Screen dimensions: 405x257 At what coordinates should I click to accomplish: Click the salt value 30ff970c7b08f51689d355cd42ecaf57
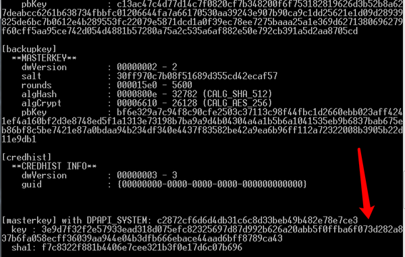197,76
